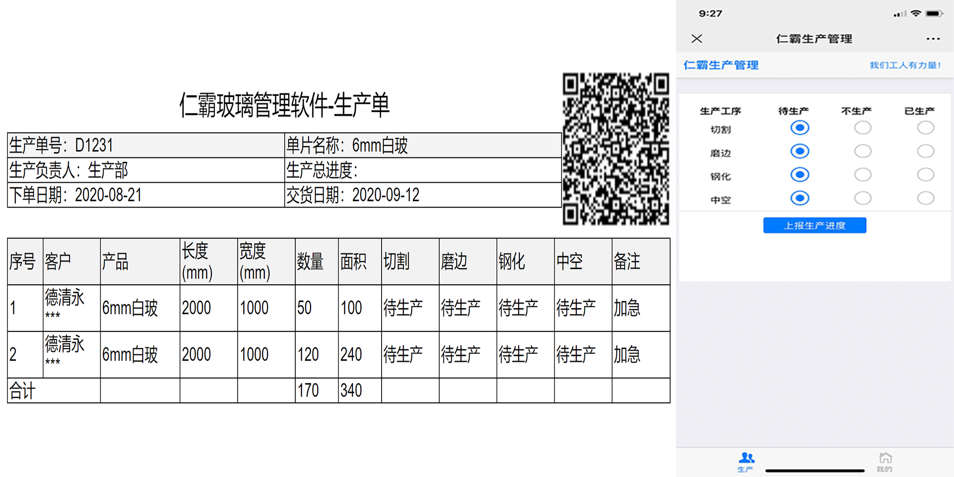The height and width of the screenshot is (477, 954).
Task: Select 已生产 for 中空
Action: pyautogui.click(x=925, y=198)
